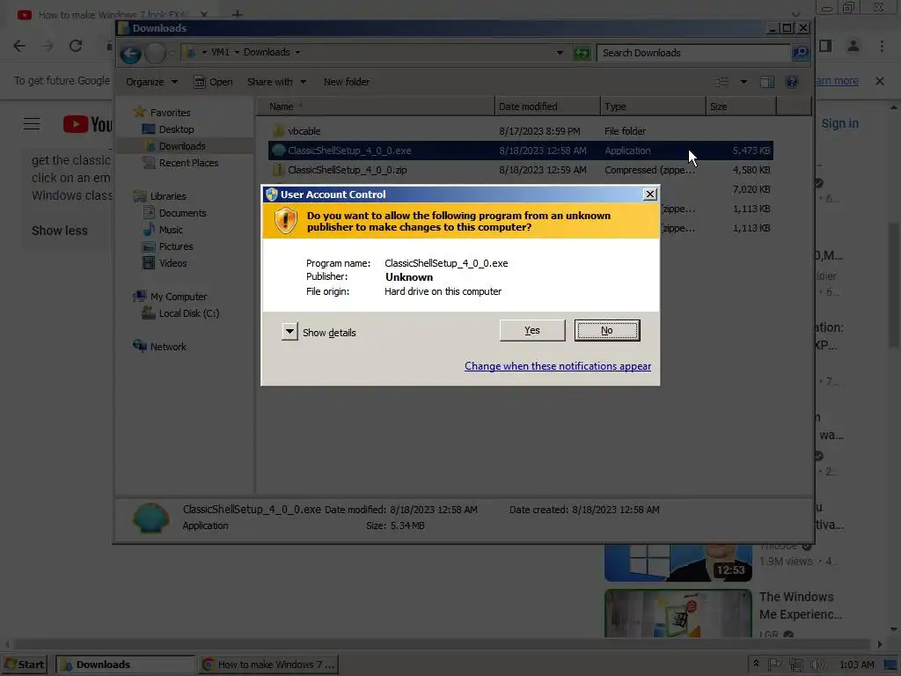Select Local Disk (C:)
901x676 pixels.
point(189,313)
